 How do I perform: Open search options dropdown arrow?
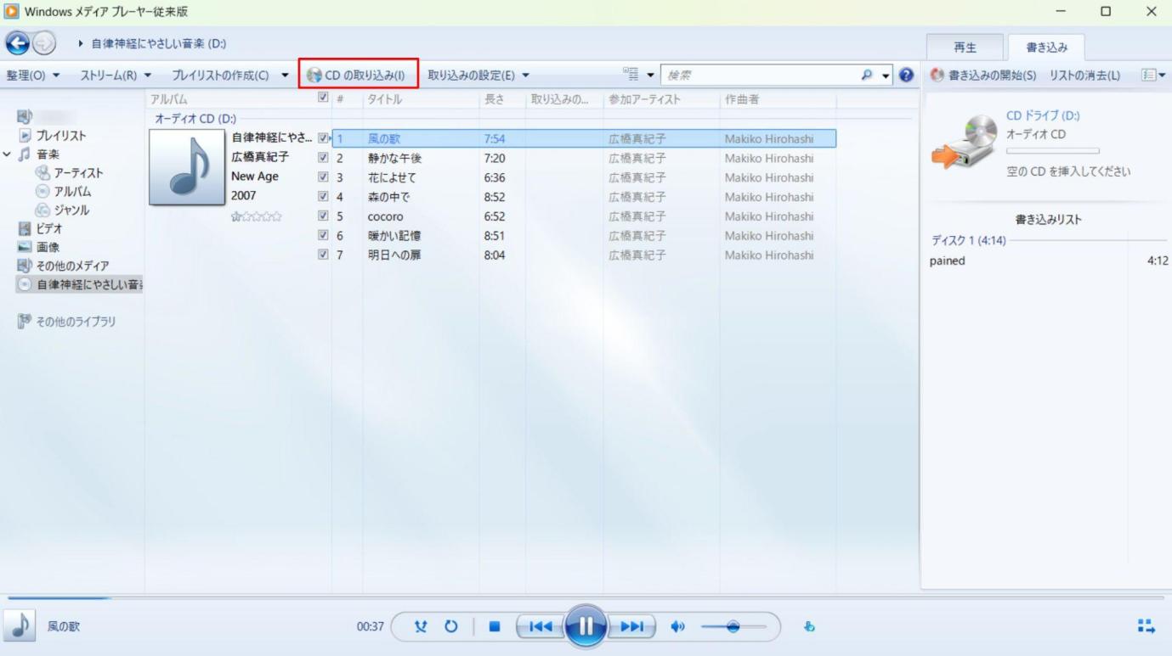[x=886, y=76]
